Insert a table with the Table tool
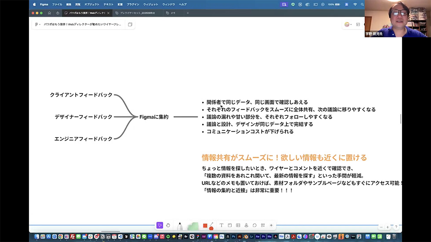 pyautogui.click(x=238, y=225)
